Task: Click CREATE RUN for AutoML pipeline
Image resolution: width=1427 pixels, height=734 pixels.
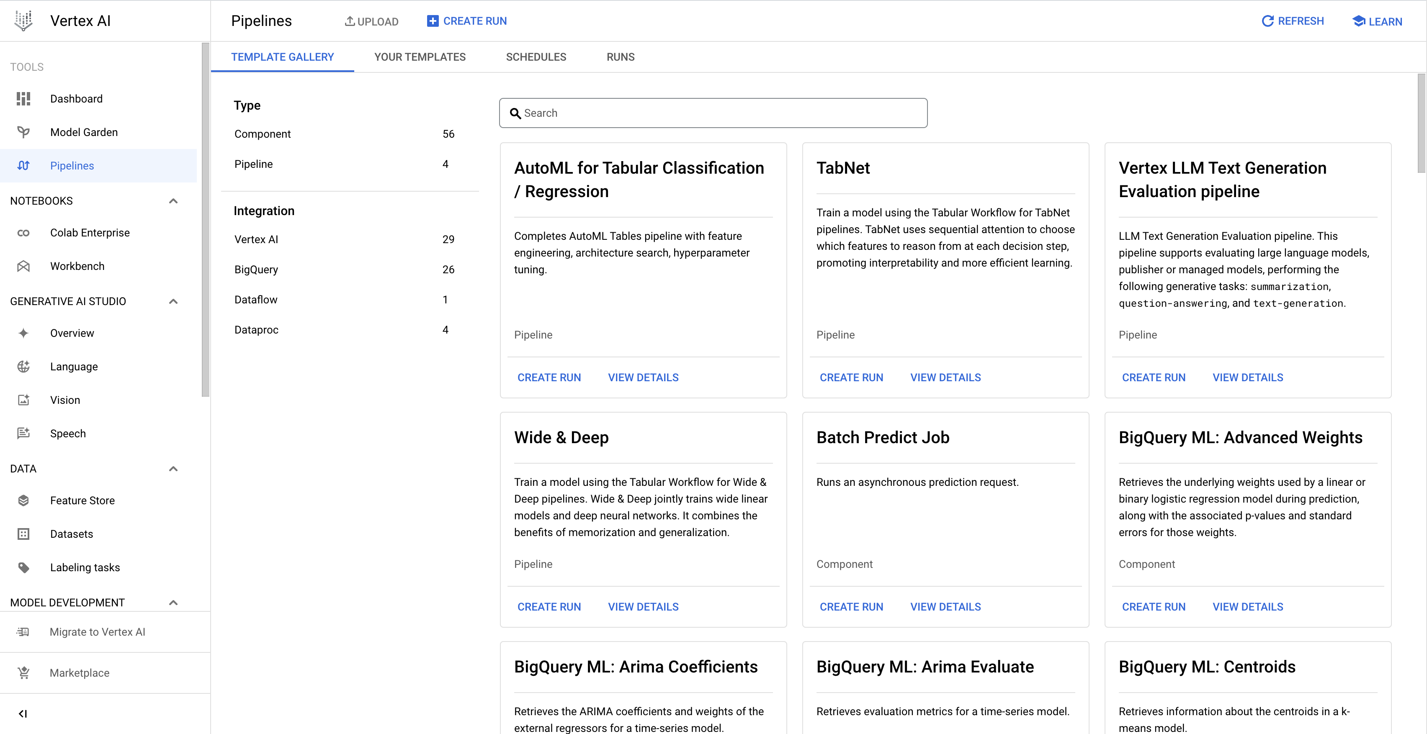Action: point(549,377)
